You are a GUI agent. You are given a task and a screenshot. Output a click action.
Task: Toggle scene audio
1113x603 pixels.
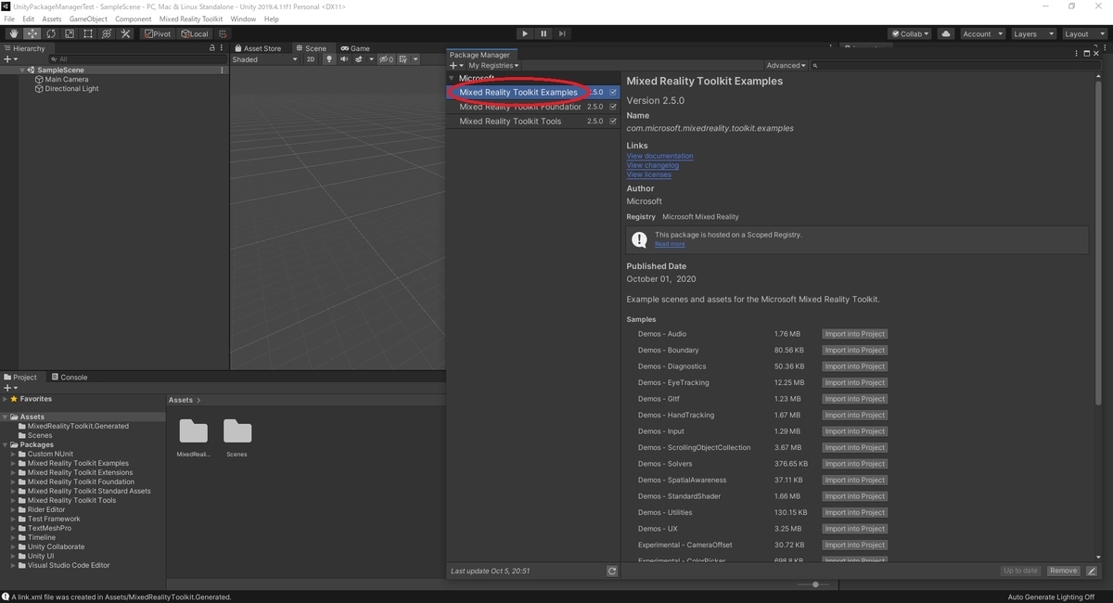pyautogui.click(x=343, y=59)
